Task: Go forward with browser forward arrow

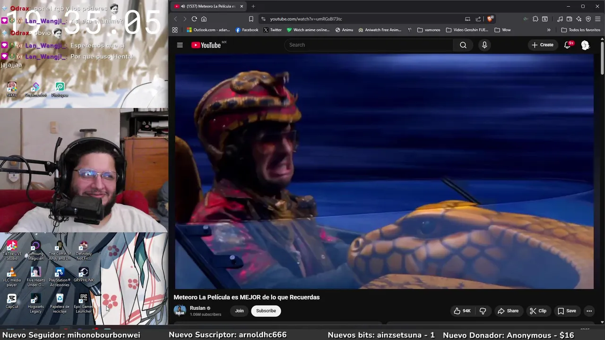Action: [185, 19]
